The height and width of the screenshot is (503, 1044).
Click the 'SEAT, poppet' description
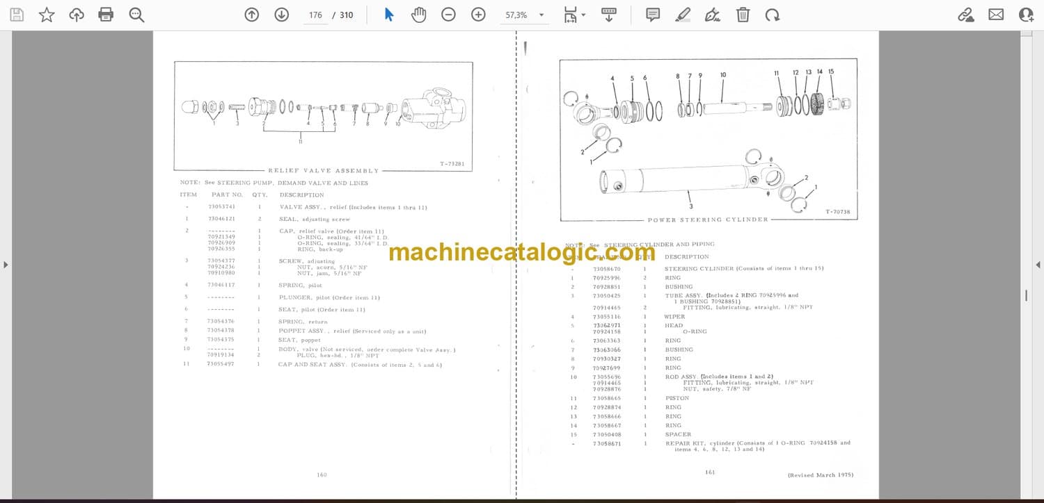pyautogui.click(x=300, y=340)
